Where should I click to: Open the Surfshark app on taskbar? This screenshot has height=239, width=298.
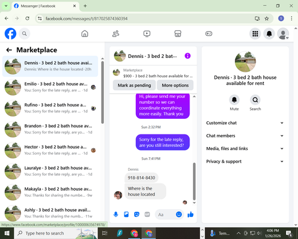pos(120,233)
